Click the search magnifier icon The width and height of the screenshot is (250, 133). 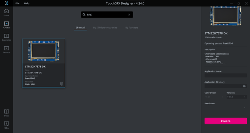coord(84,15)
